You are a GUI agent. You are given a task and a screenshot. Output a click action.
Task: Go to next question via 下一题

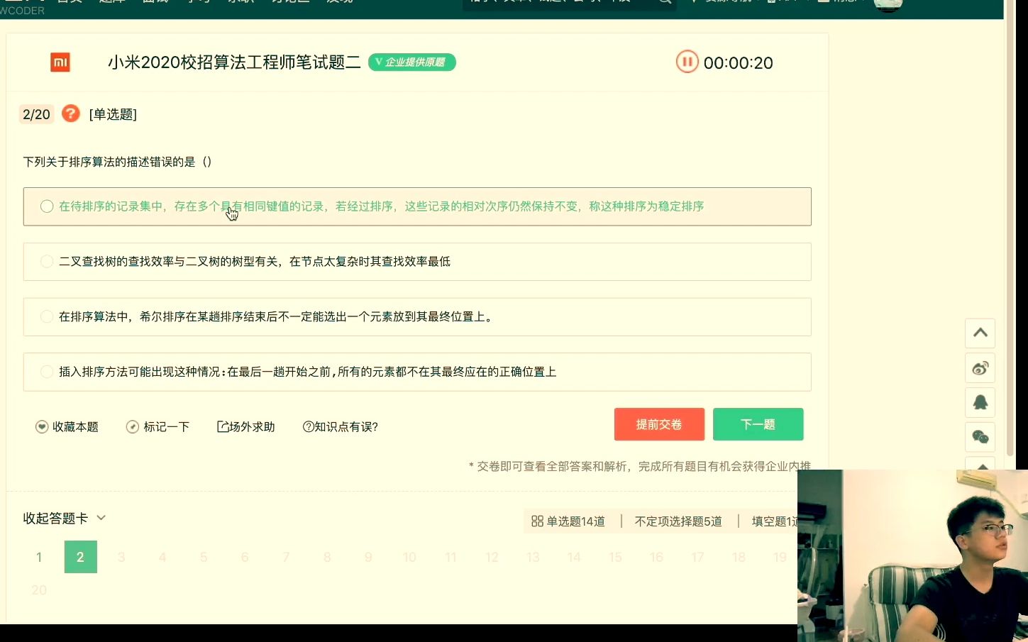tap(758, 424)
